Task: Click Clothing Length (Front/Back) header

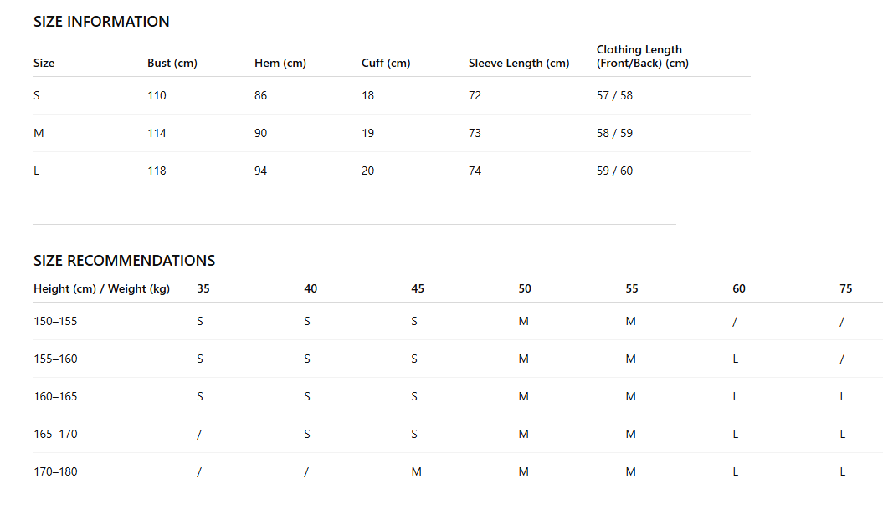Action: pyautogui.click(x=643, y=56)
